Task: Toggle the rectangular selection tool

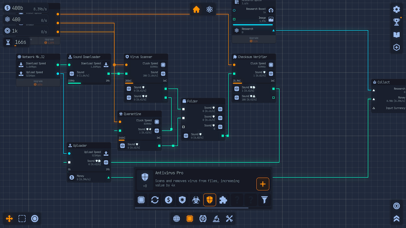Action: tap(22, 219)
